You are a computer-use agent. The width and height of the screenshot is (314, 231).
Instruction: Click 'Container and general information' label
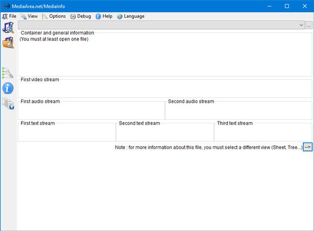[57, 33]
